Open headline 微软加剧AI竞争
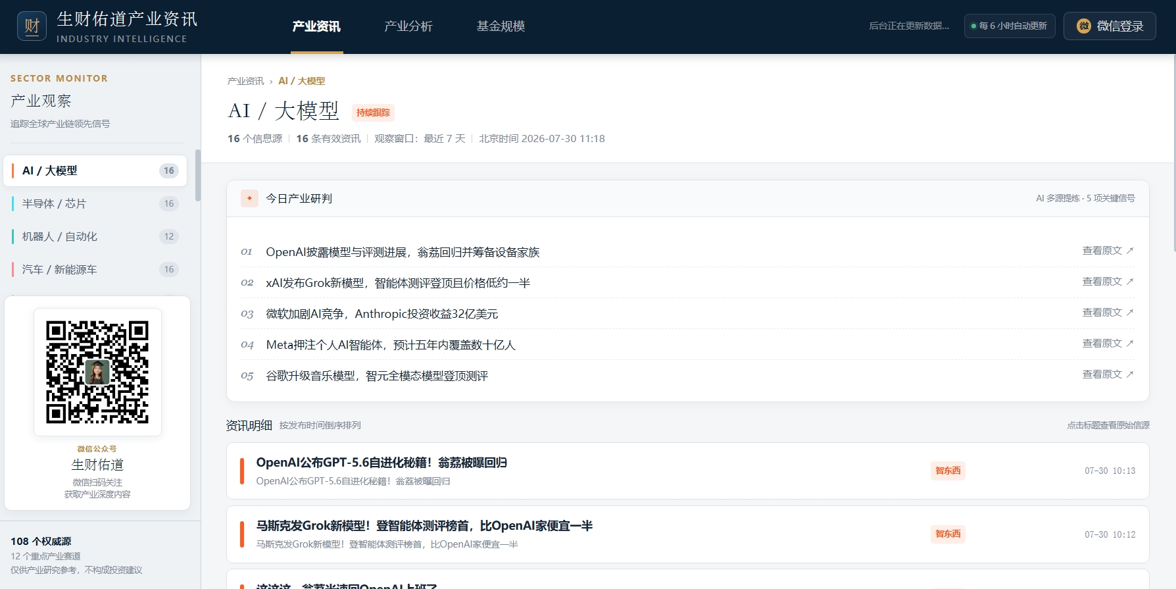 [x=382, y=314]
